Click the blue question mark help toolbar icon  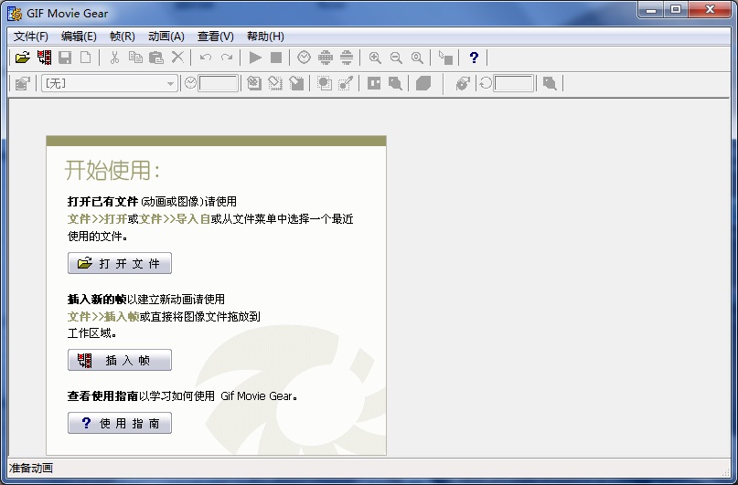pyautogui.click(x=474, y=58)
